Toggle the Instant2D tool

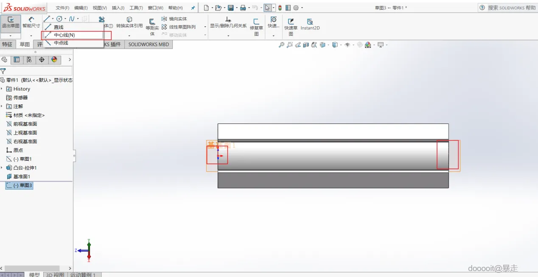(x=310, y=25)
